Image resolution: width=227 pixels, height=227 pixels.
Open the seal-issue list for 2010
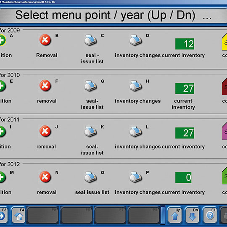(x=90, y=86)
